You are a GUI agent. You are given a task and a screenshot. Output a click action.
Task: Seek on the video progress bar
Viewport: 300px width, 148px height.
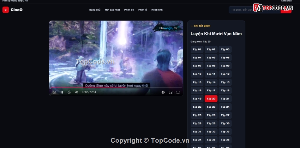click(x=116, y=87)
